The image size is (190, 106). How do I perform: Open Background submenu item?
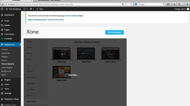pyautogui.click(x=6, y=71)
